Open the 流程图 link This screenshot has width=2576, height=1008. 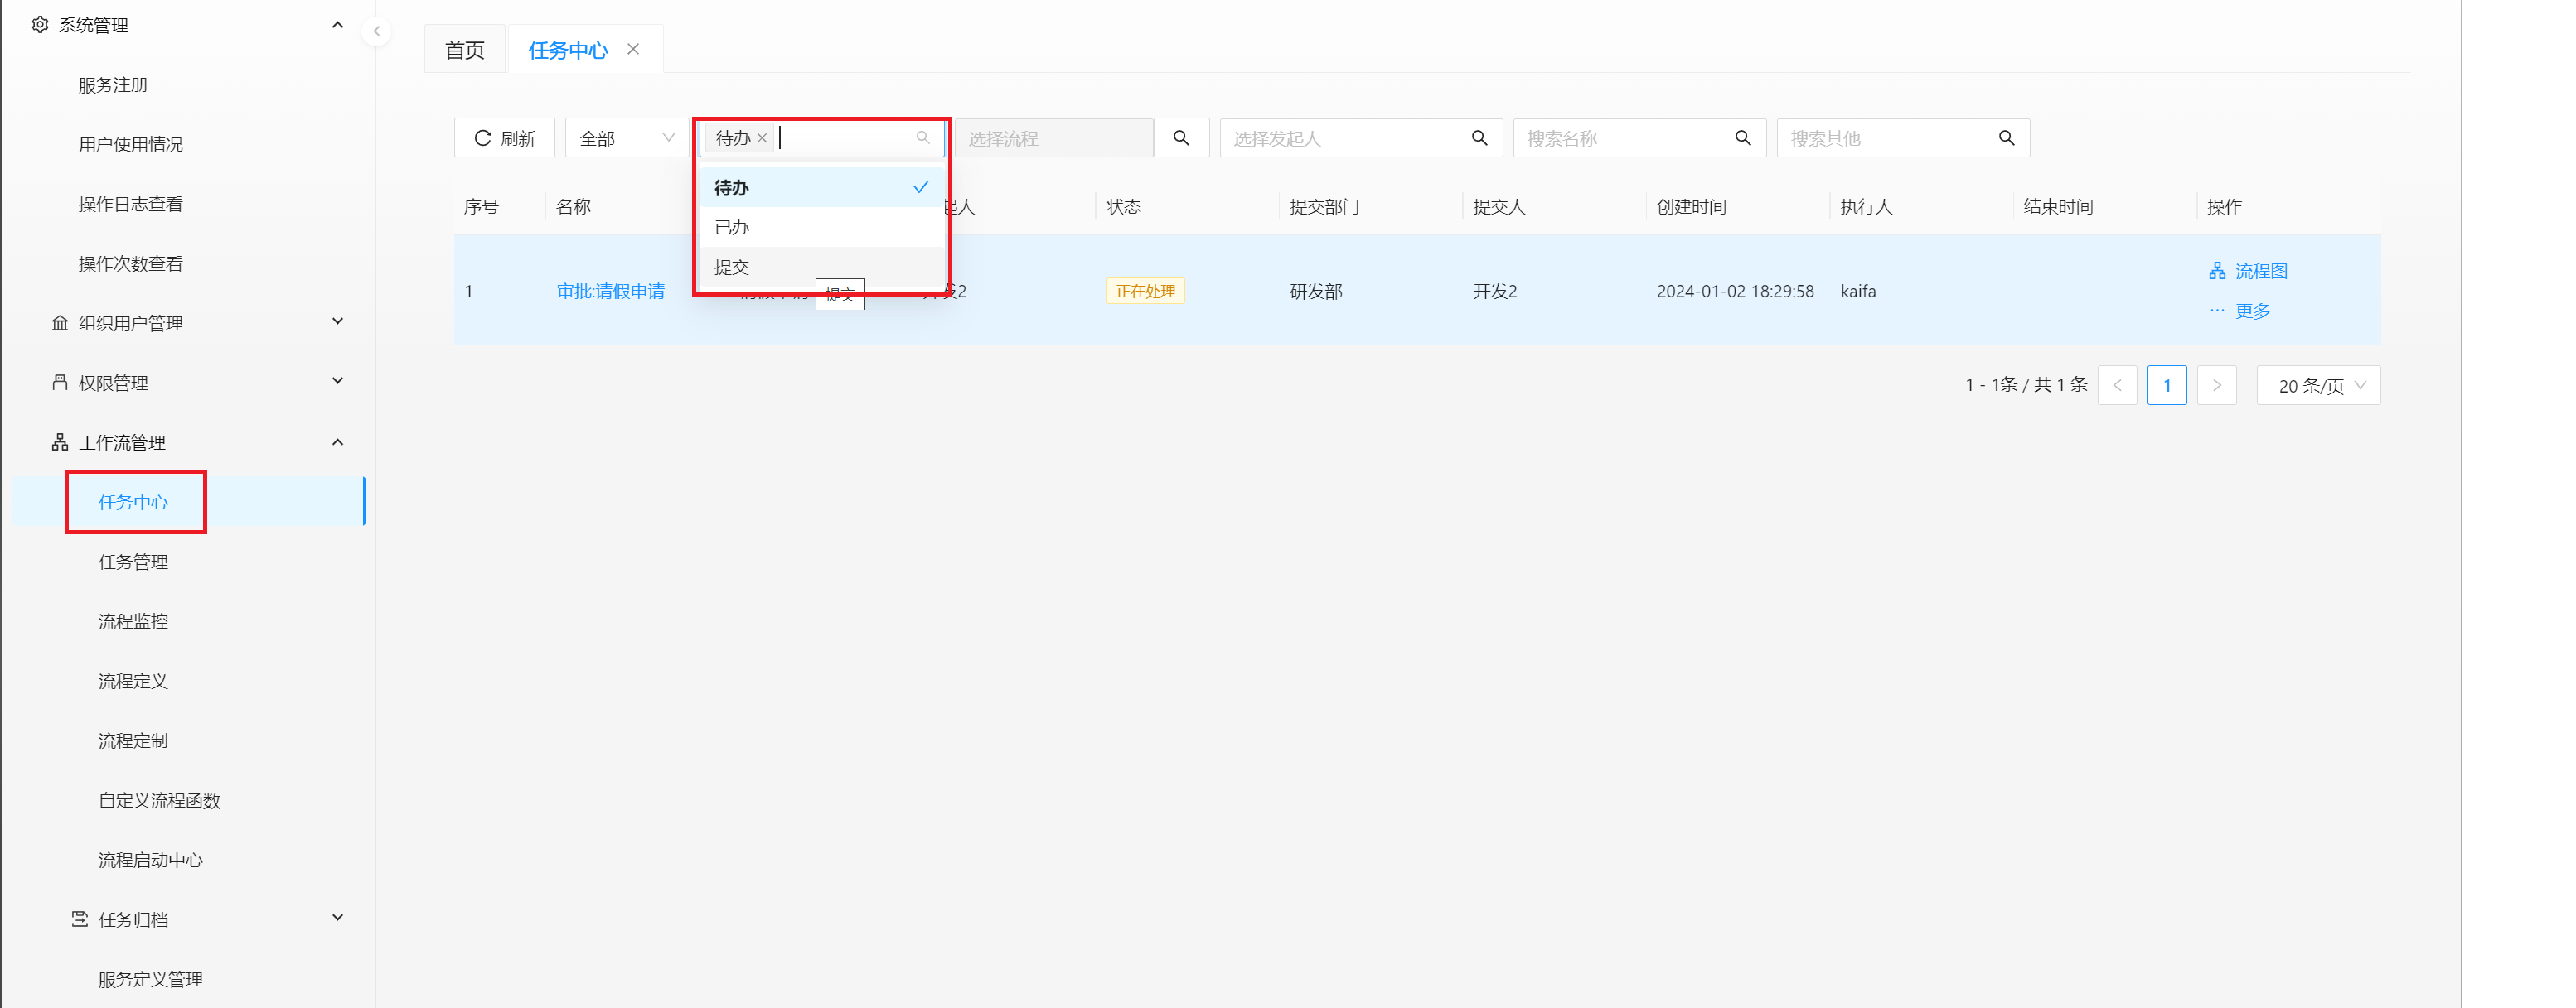(x=2248, y=271)
